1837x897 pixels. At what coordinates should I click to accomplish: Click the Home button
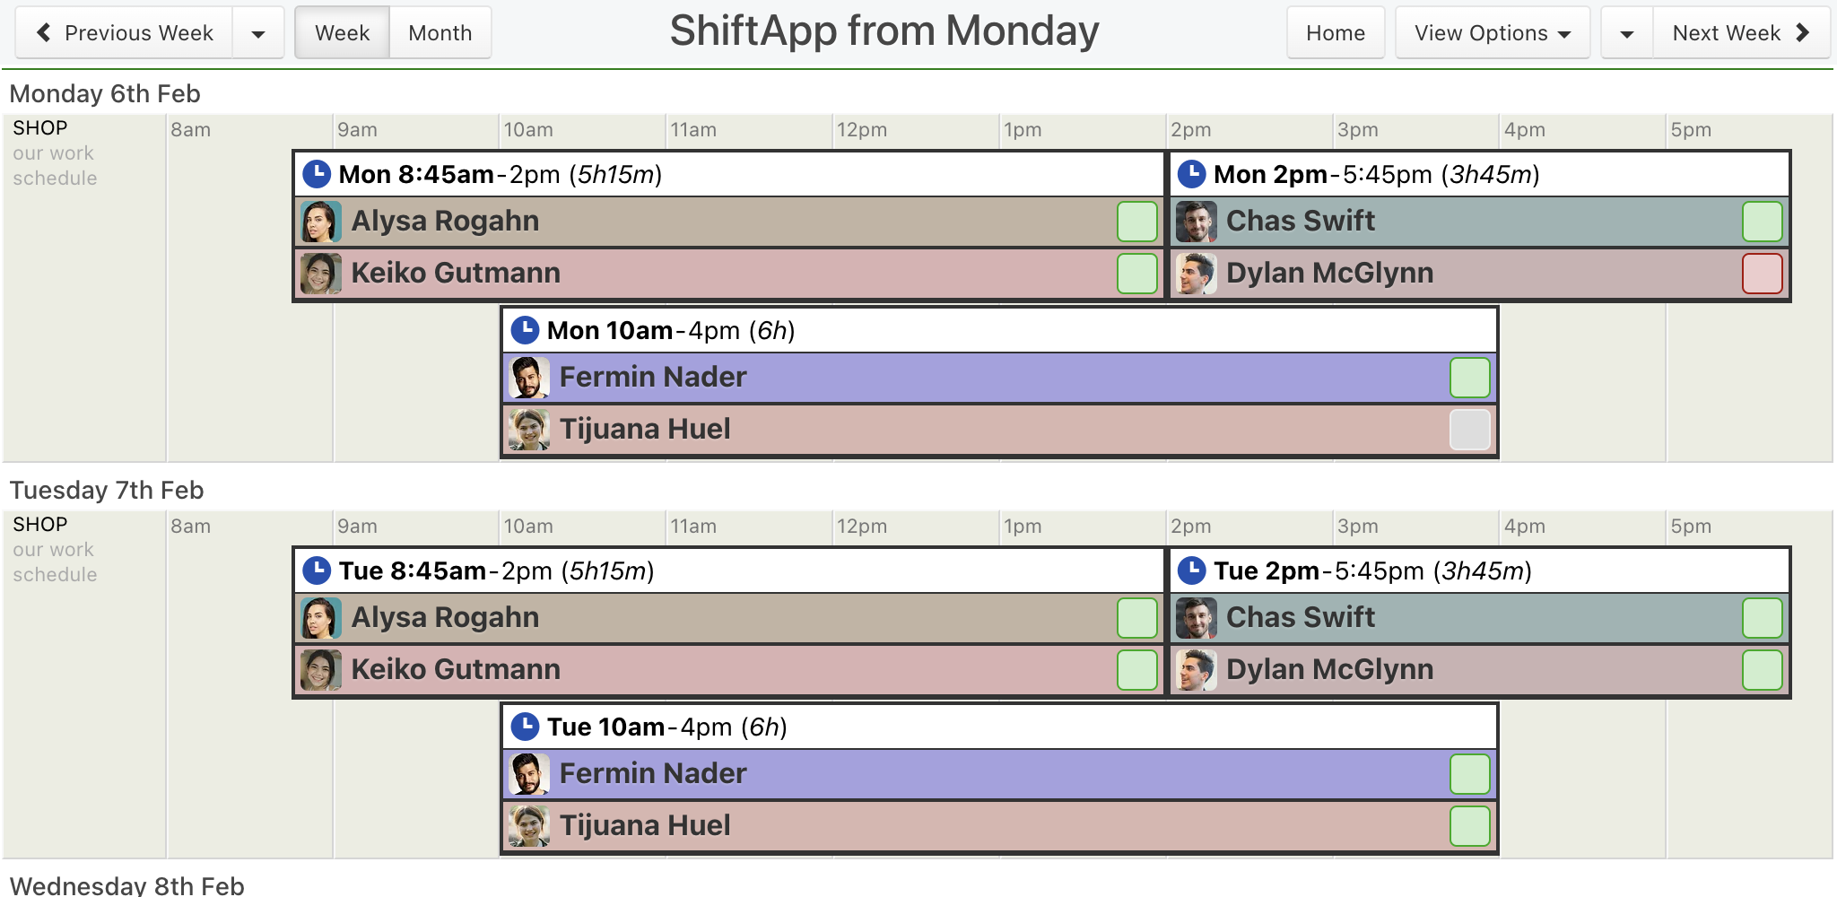pyautogui.click(x=1336, y=33)
